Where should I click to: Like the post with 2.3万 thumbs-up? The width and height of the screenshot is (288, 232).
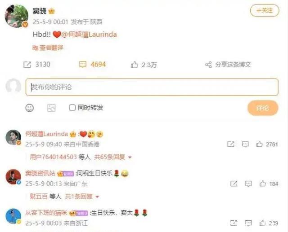(134, 65)
